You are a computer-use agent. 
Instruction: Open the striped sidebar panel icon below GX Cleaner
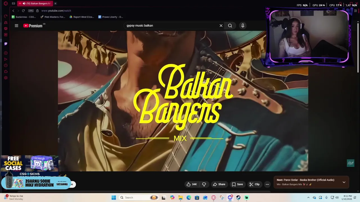pyautogui.click(x=6, y=29)
